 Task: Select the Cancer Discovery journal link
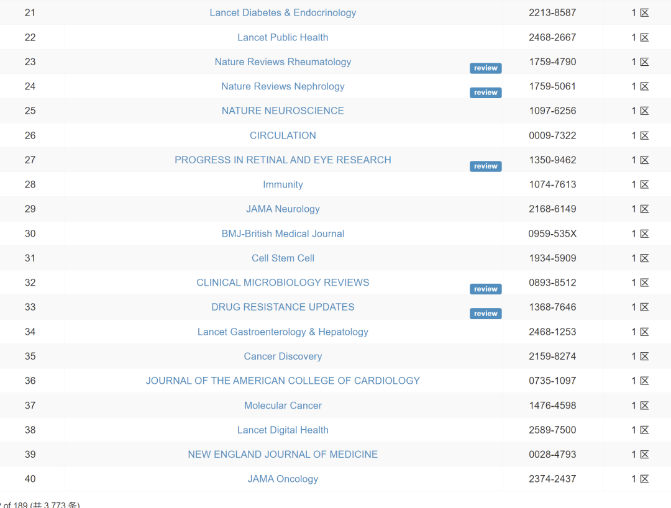[283, 356]
